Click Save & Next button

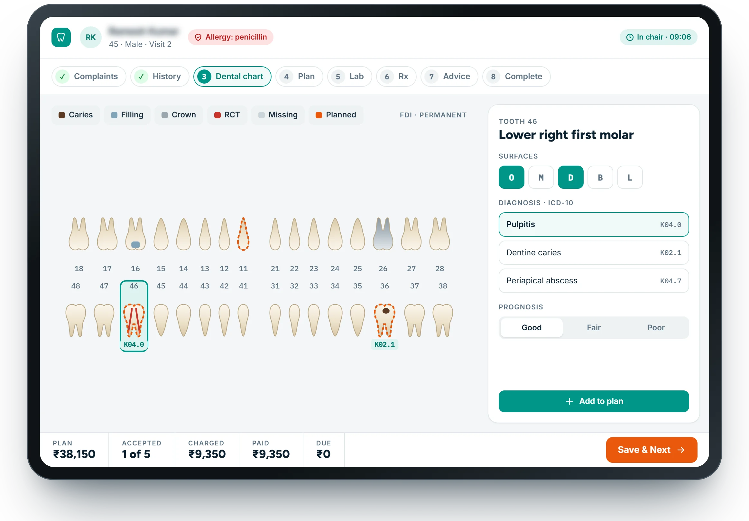652,450
